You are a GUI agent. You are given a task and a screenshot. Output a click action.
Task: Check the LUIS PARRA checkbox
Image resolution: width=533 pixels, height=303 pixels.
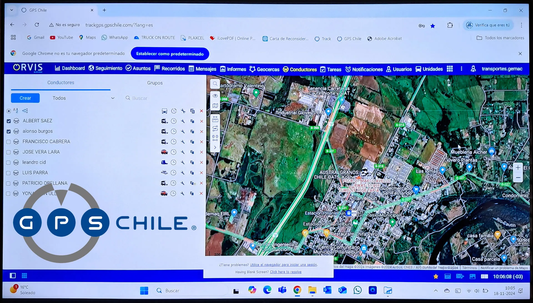[8, 173]
